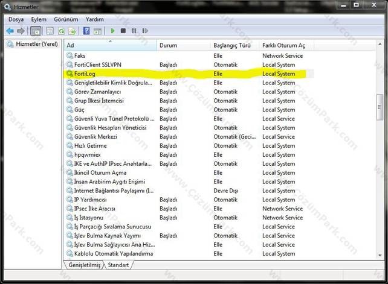Viewport: 388px width, 284px height.
Task: Click Otomatik startup type of IP Yardımcısı
Action: coord(225,200)
